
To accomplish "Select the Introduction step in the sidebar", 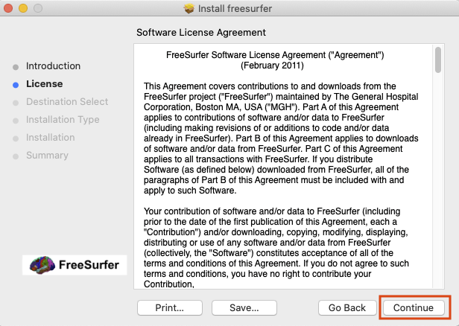I will (x=53, y=66).
